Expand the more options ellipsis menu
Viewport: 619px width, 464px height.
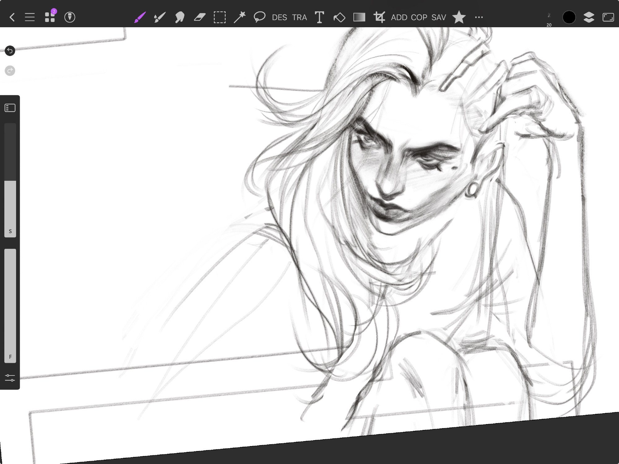coord(479,17)
